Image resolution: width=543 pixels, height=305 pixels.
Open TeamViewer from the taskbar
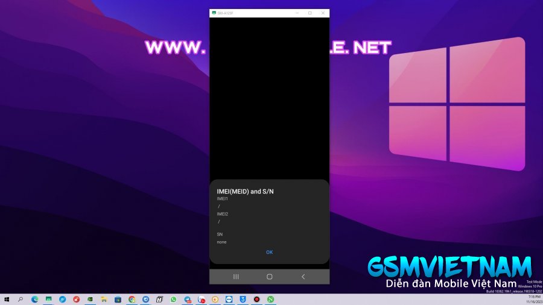click(x=229, y=300)
